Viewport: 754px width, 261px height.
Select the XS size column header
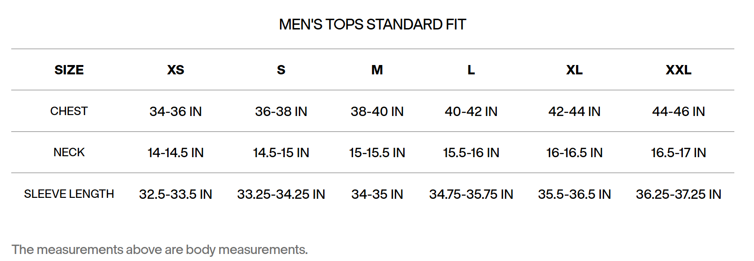tap(176, 70)
